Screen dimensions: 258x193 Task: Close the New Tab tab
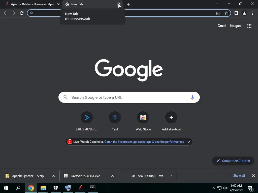118,4
